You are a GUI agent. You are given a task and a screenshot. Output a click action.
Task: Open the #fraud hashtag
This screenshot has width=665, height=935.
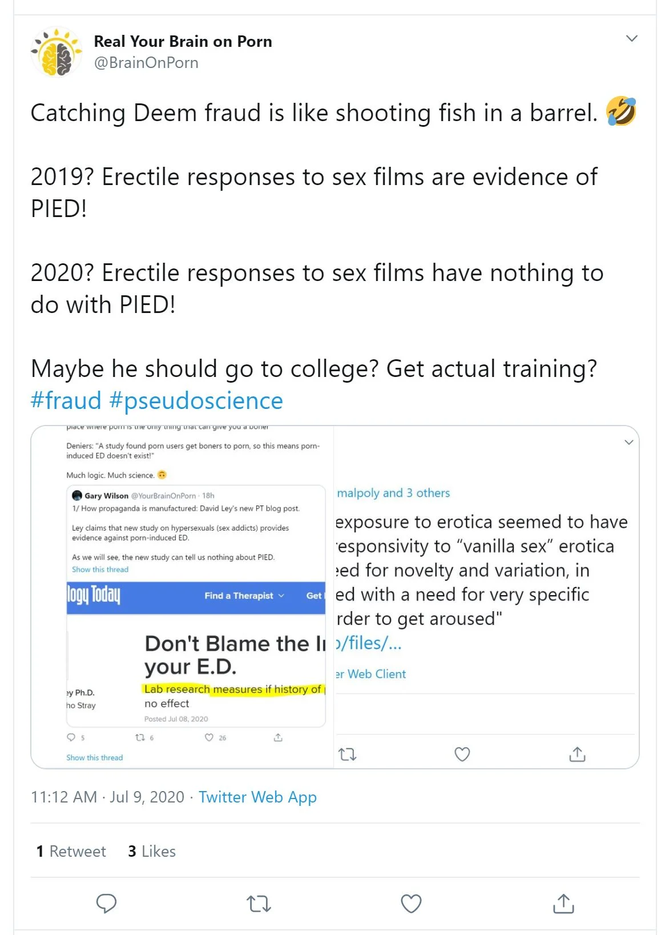click(x=66, y=400)
